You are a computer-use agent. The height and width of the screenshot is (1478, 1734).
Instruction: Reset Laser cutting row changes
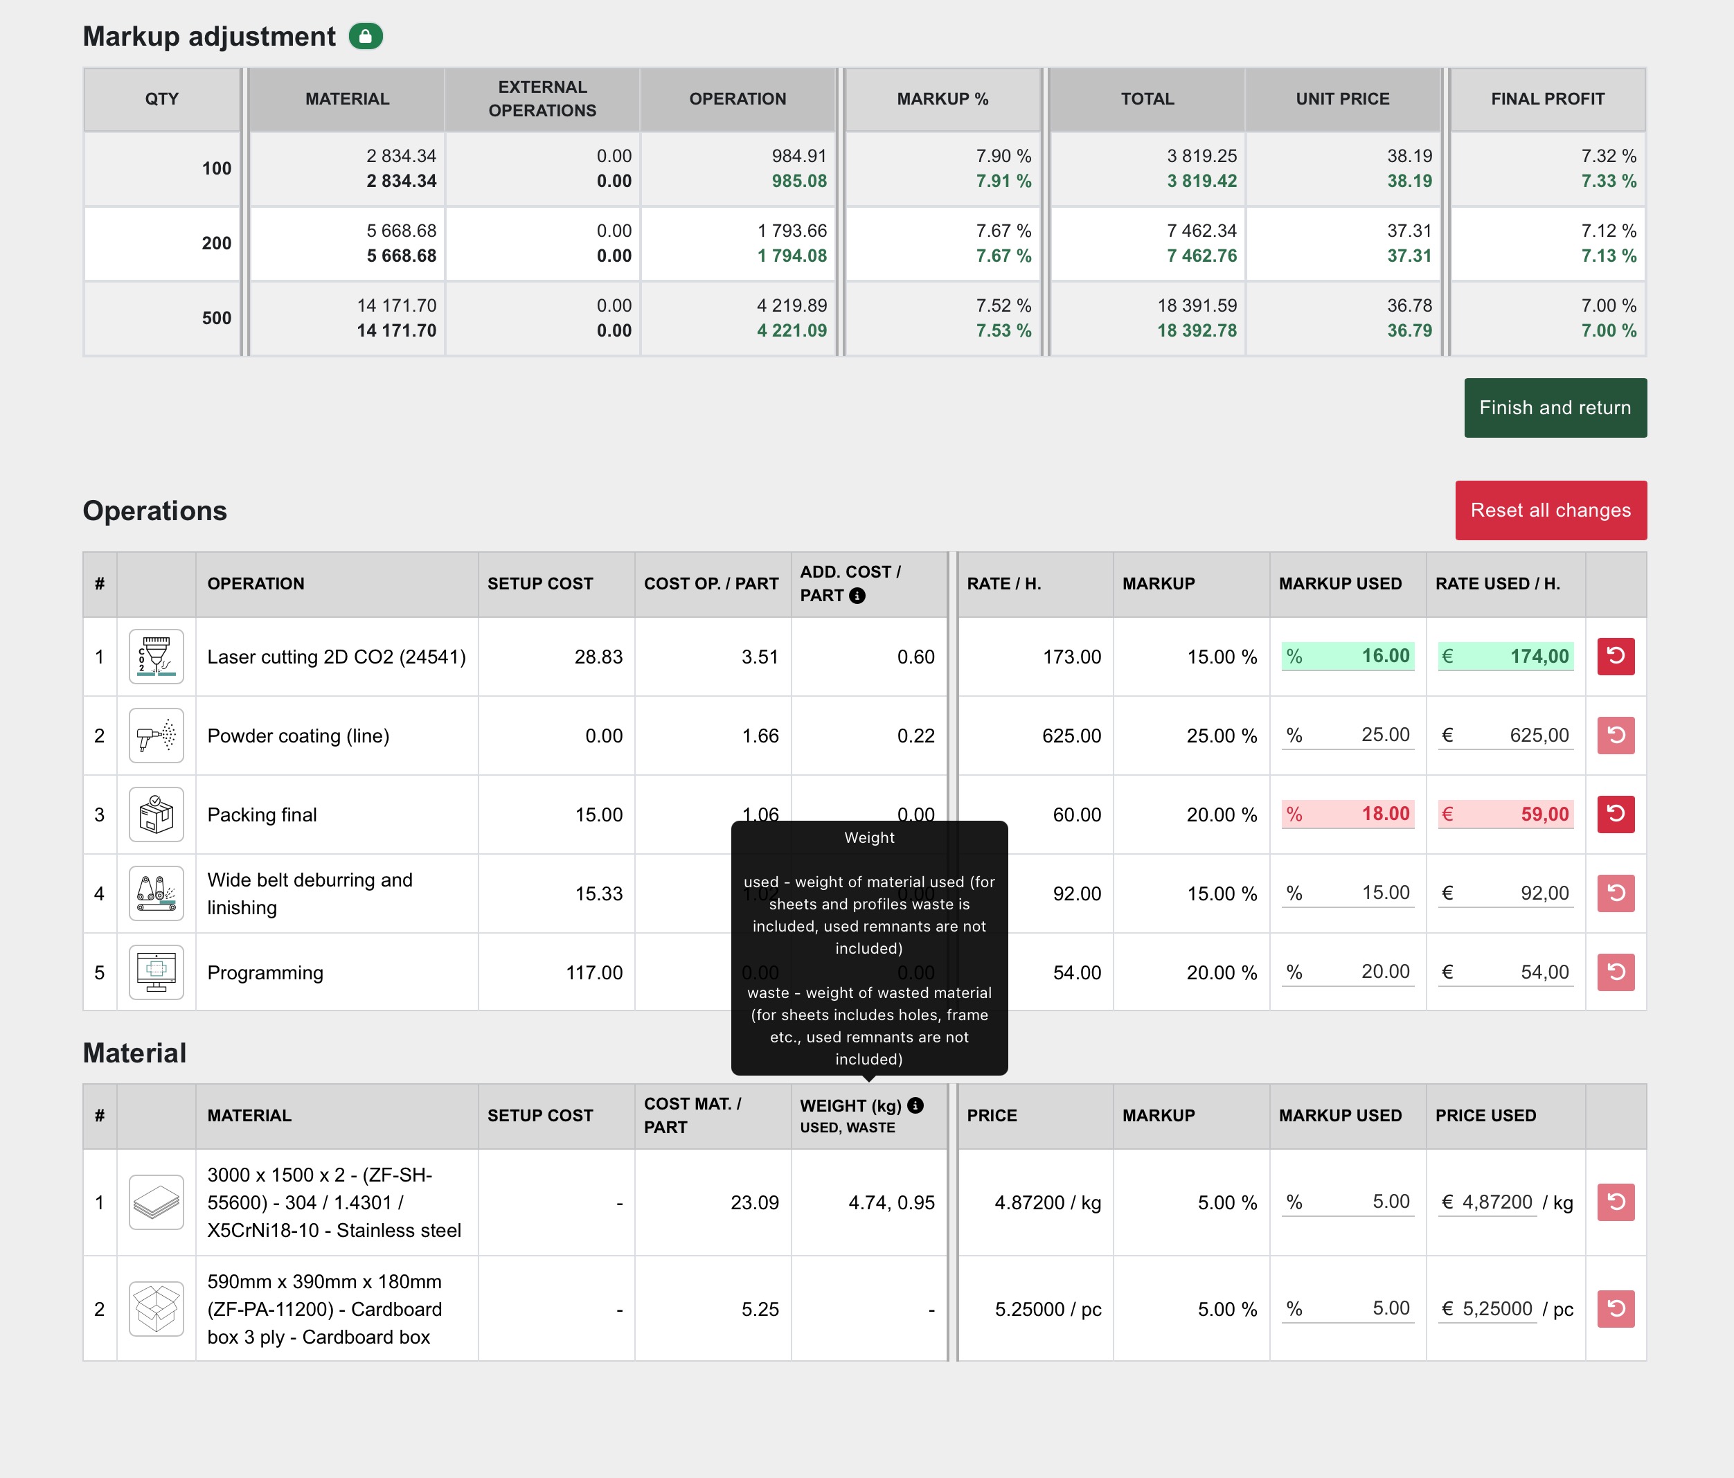click(1615, 656)
